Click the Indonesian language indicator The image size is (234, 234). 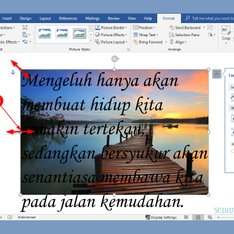[27, 217]
